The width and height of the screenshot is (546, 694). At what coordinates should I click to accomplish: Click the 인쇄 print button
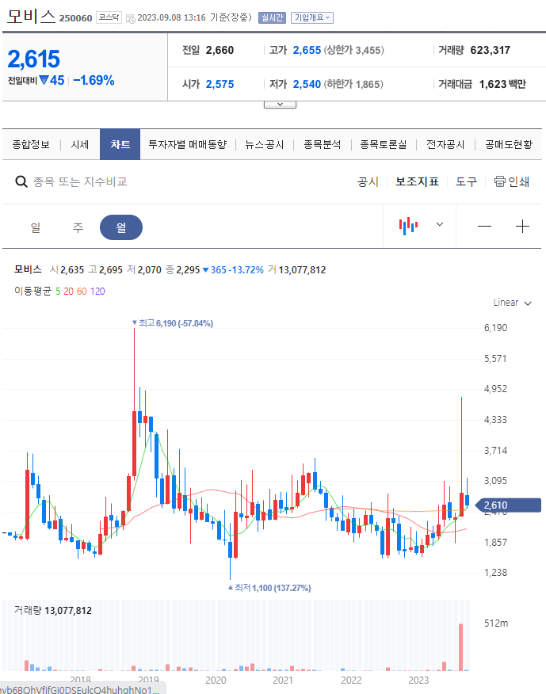click(512, 181)
